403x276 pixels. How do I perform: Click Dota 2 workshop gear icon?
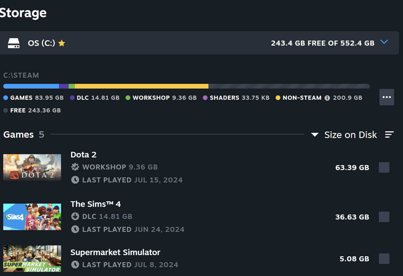75,167
